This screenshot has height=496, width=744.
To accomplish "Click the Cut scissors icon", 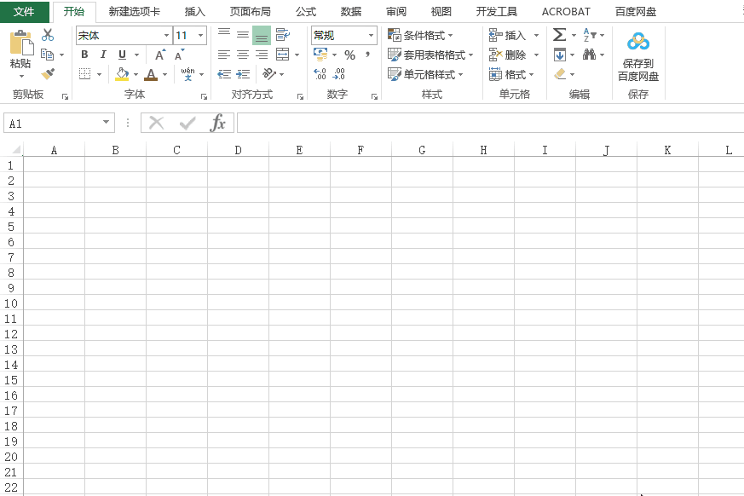I will (x=48, y=36).
